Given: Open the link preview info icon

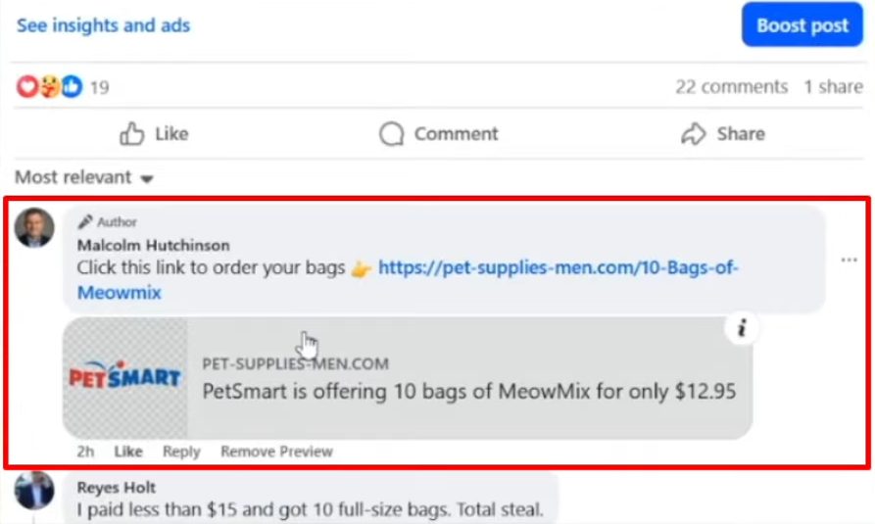Looking at the screenshot, I should 742,329.
